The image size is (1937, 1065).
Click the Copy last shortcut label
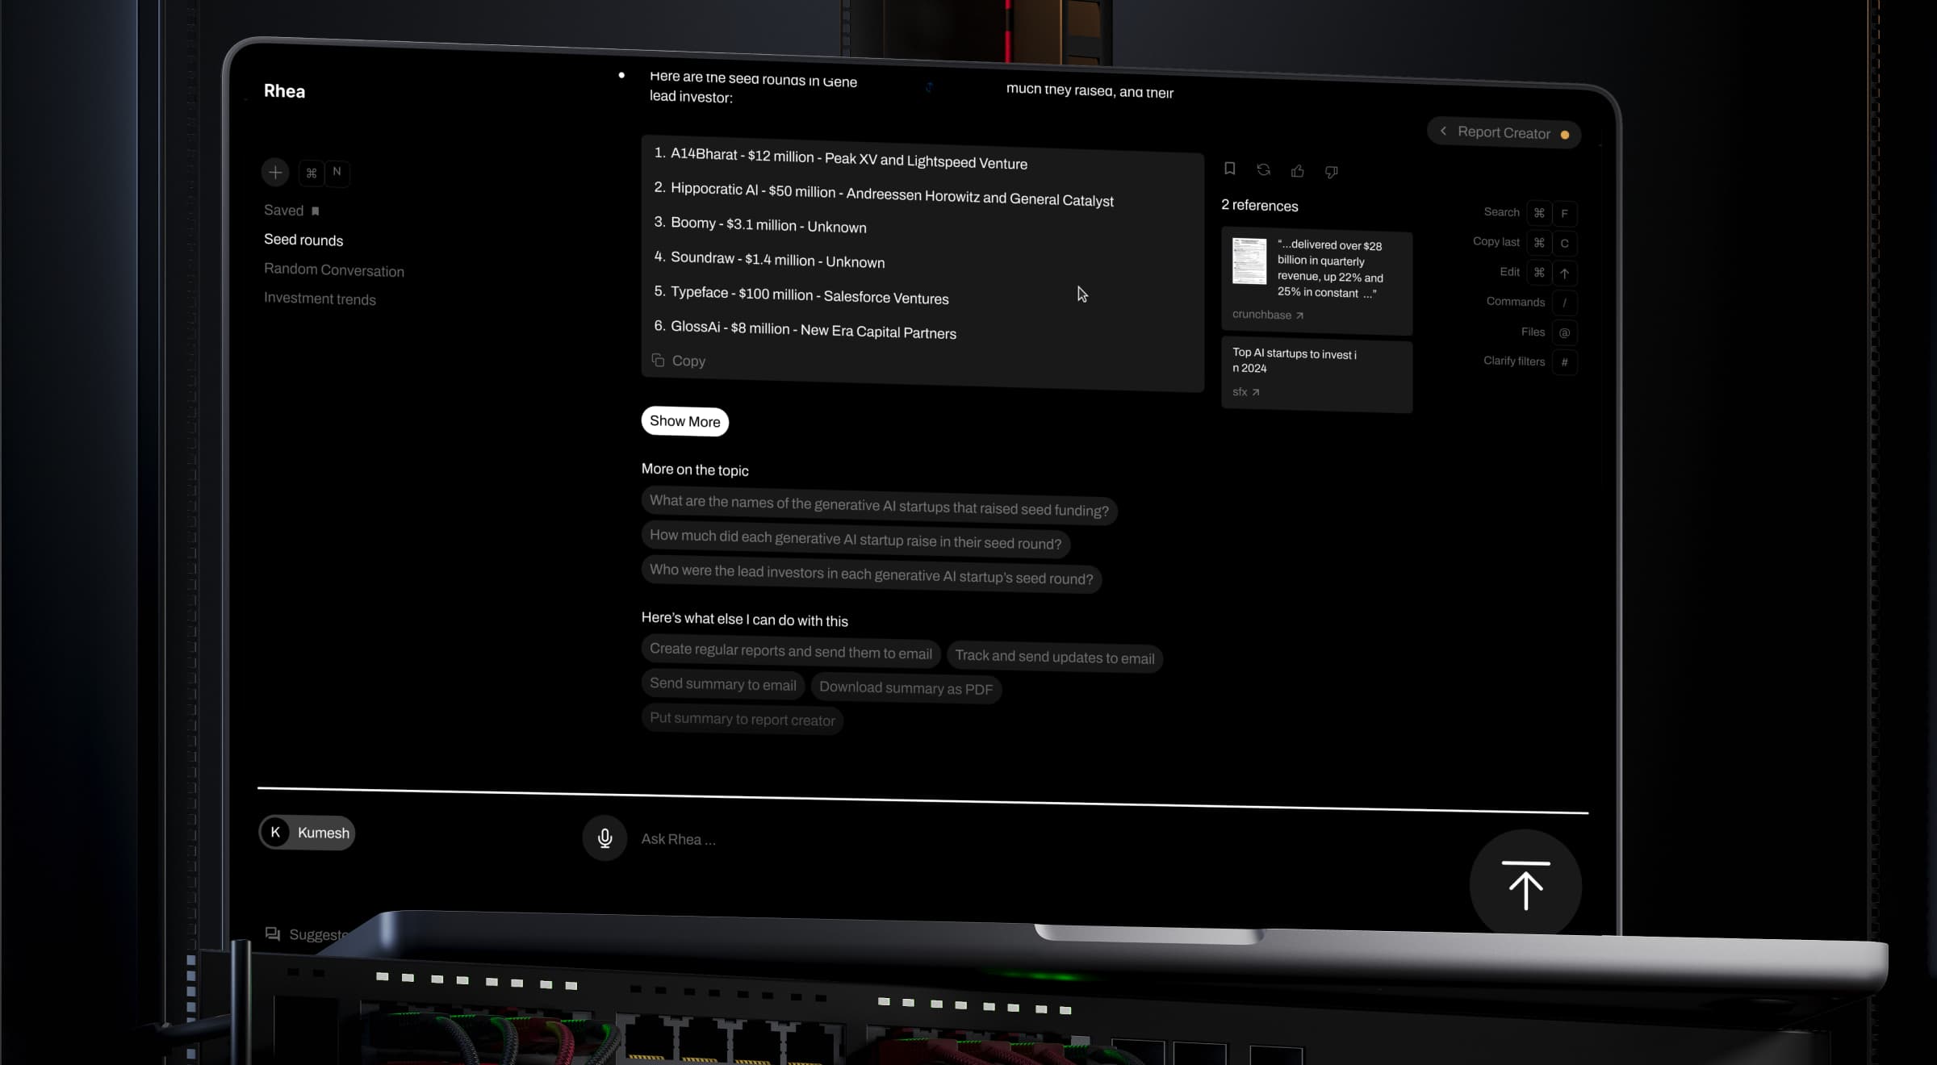point(1496,242)
